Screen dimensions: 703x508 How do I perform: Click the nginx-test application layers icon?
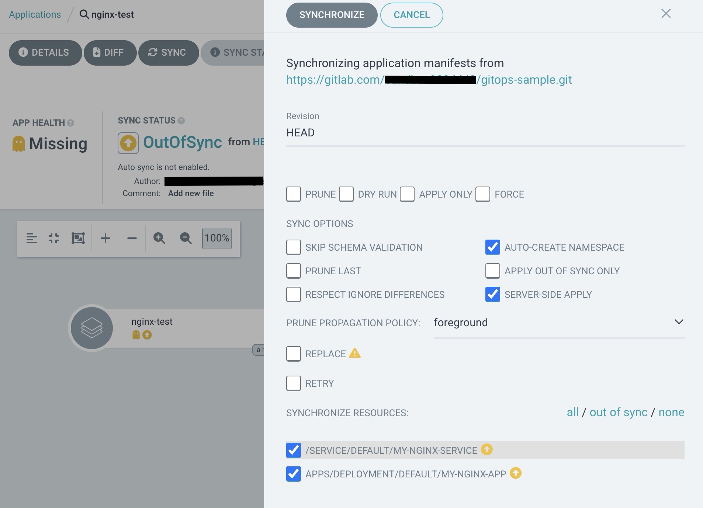91,328
